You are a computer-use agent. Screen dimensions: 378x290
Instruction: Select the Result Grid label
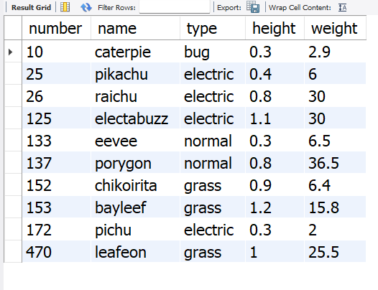tap(32, 7)
